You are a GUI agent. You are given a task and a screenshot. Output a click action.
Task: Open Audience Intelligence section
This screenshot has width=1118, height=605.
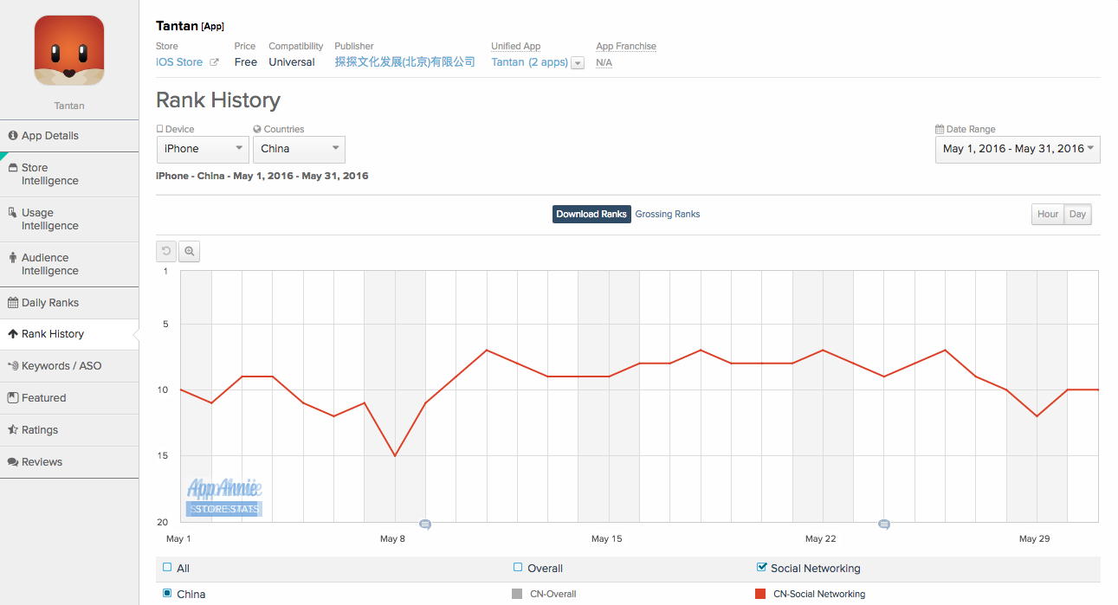click(69, 264)
